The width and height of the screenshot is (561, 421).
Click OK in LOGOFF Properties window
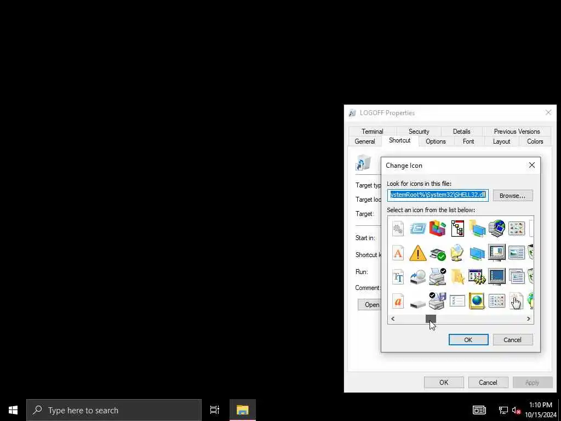point(444,382)
